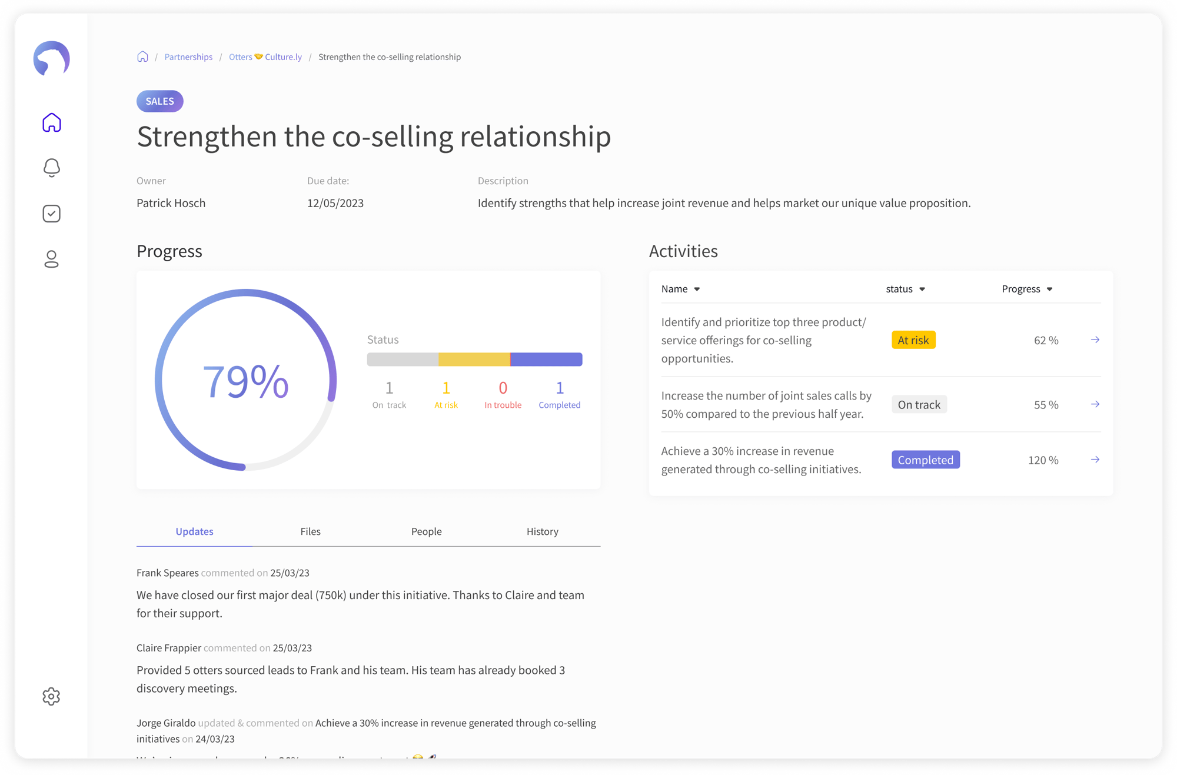
Task: Open the settings gear icon
Action: pos(52,696)
